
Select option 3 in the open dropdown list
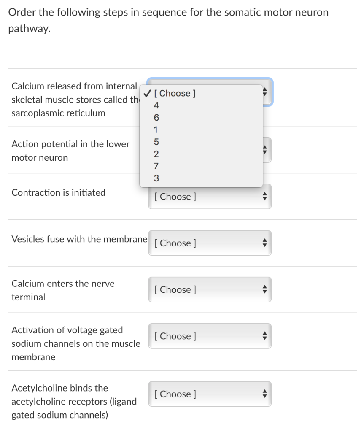click(156, 178)
